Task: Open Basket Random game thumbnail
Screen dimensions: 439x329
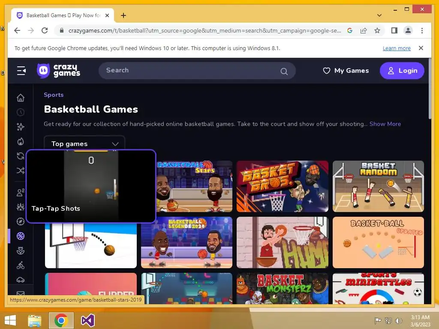Action: [x=378, y=186]
